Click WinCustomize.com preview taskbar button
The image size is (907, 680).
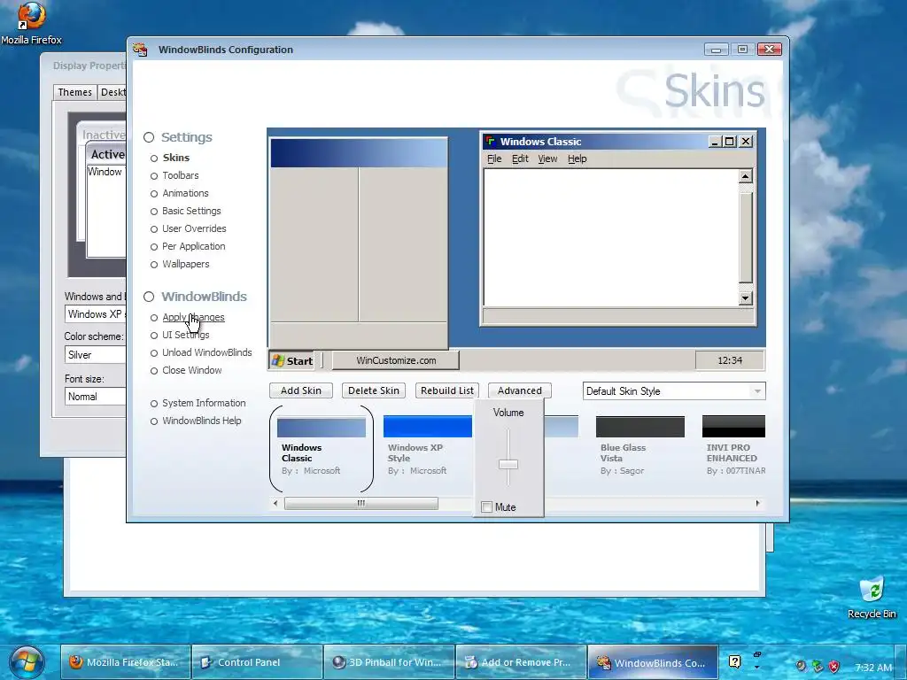pos(396,360)
